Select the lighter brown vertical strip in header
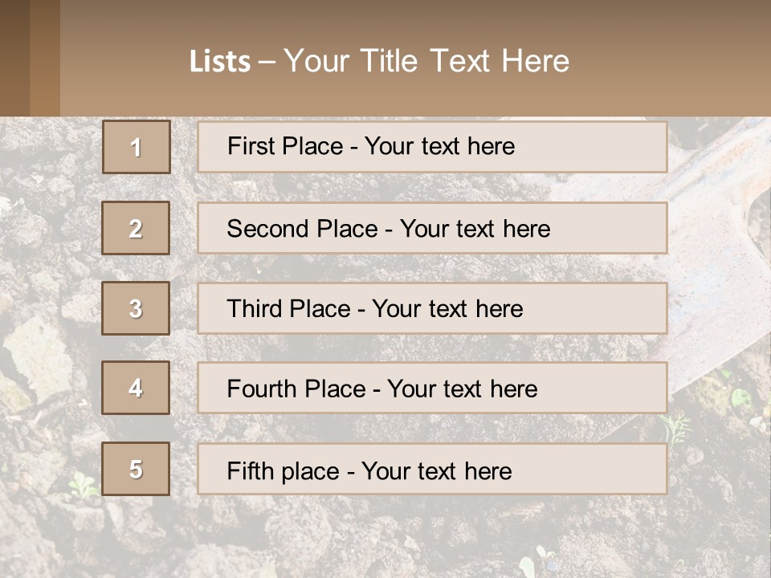The width and height of the screenshot is (771, 578). point(45,58)
